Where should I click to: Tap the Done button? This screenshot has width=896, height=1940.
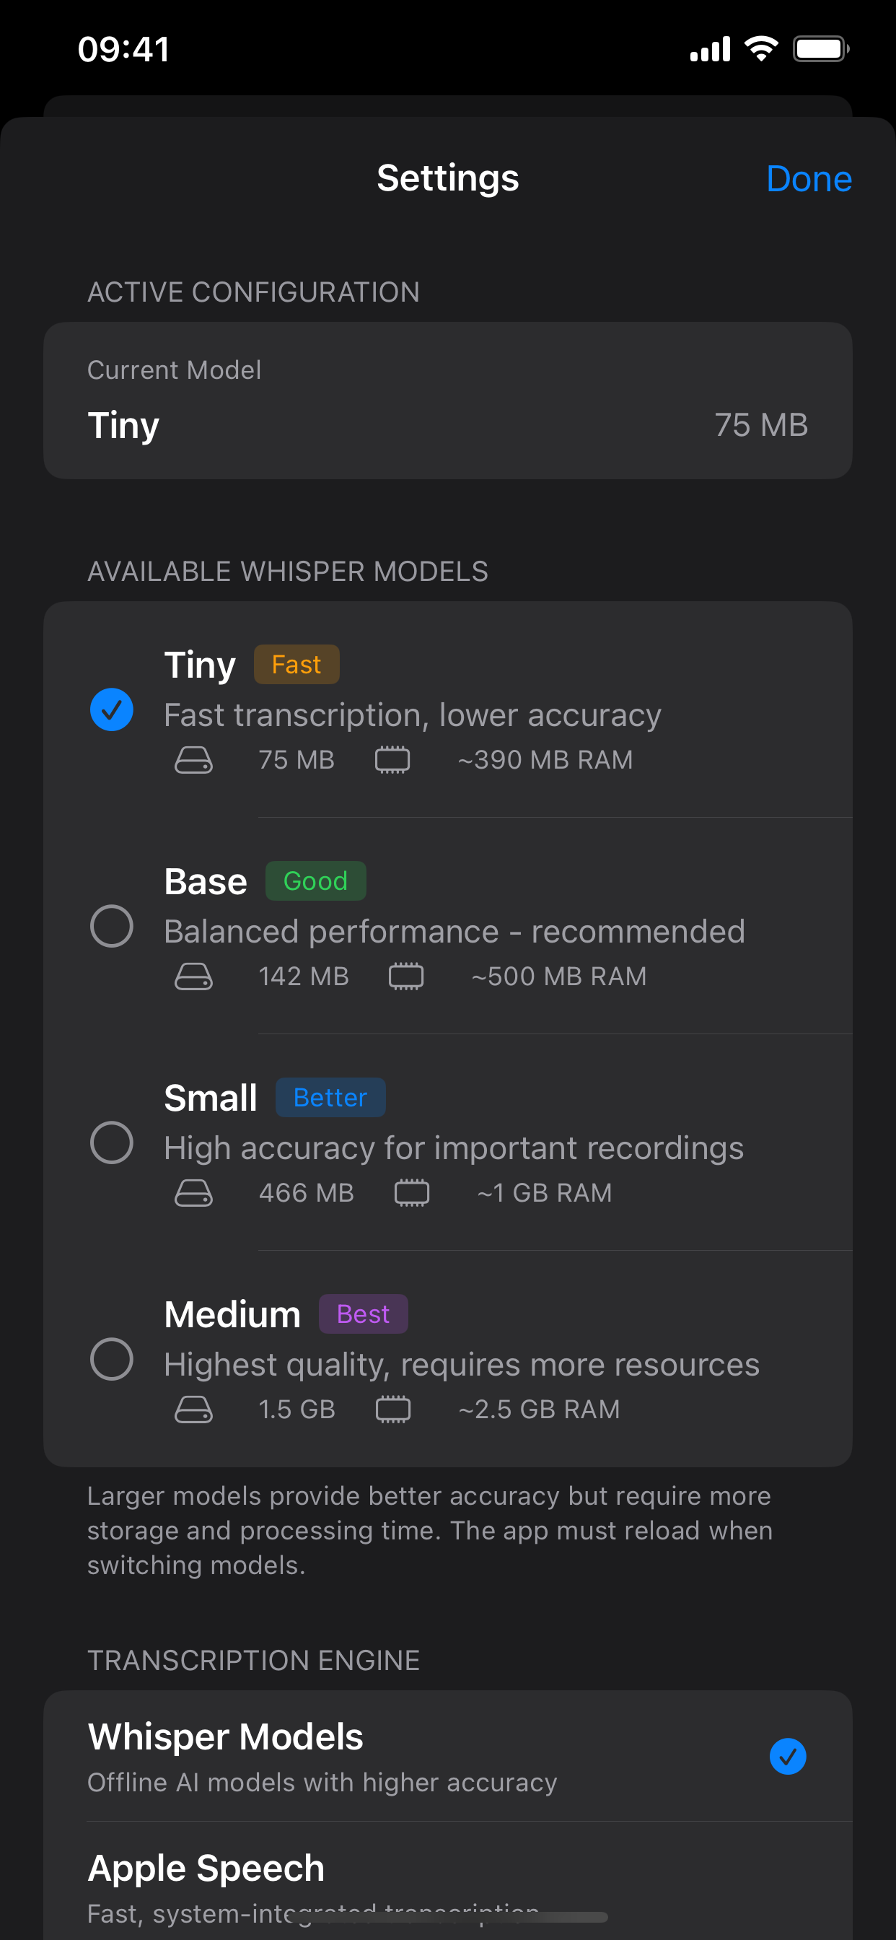pyautogui.click(x=808, y=178)
